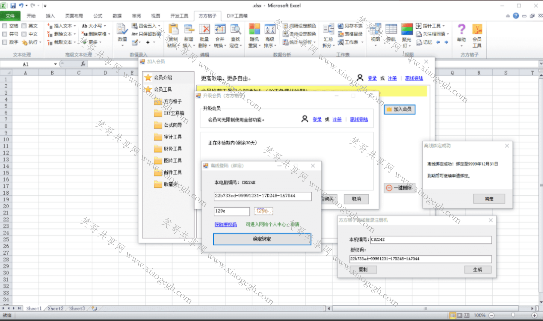Tick the 英文 checkbox

[x=24, y=26]
